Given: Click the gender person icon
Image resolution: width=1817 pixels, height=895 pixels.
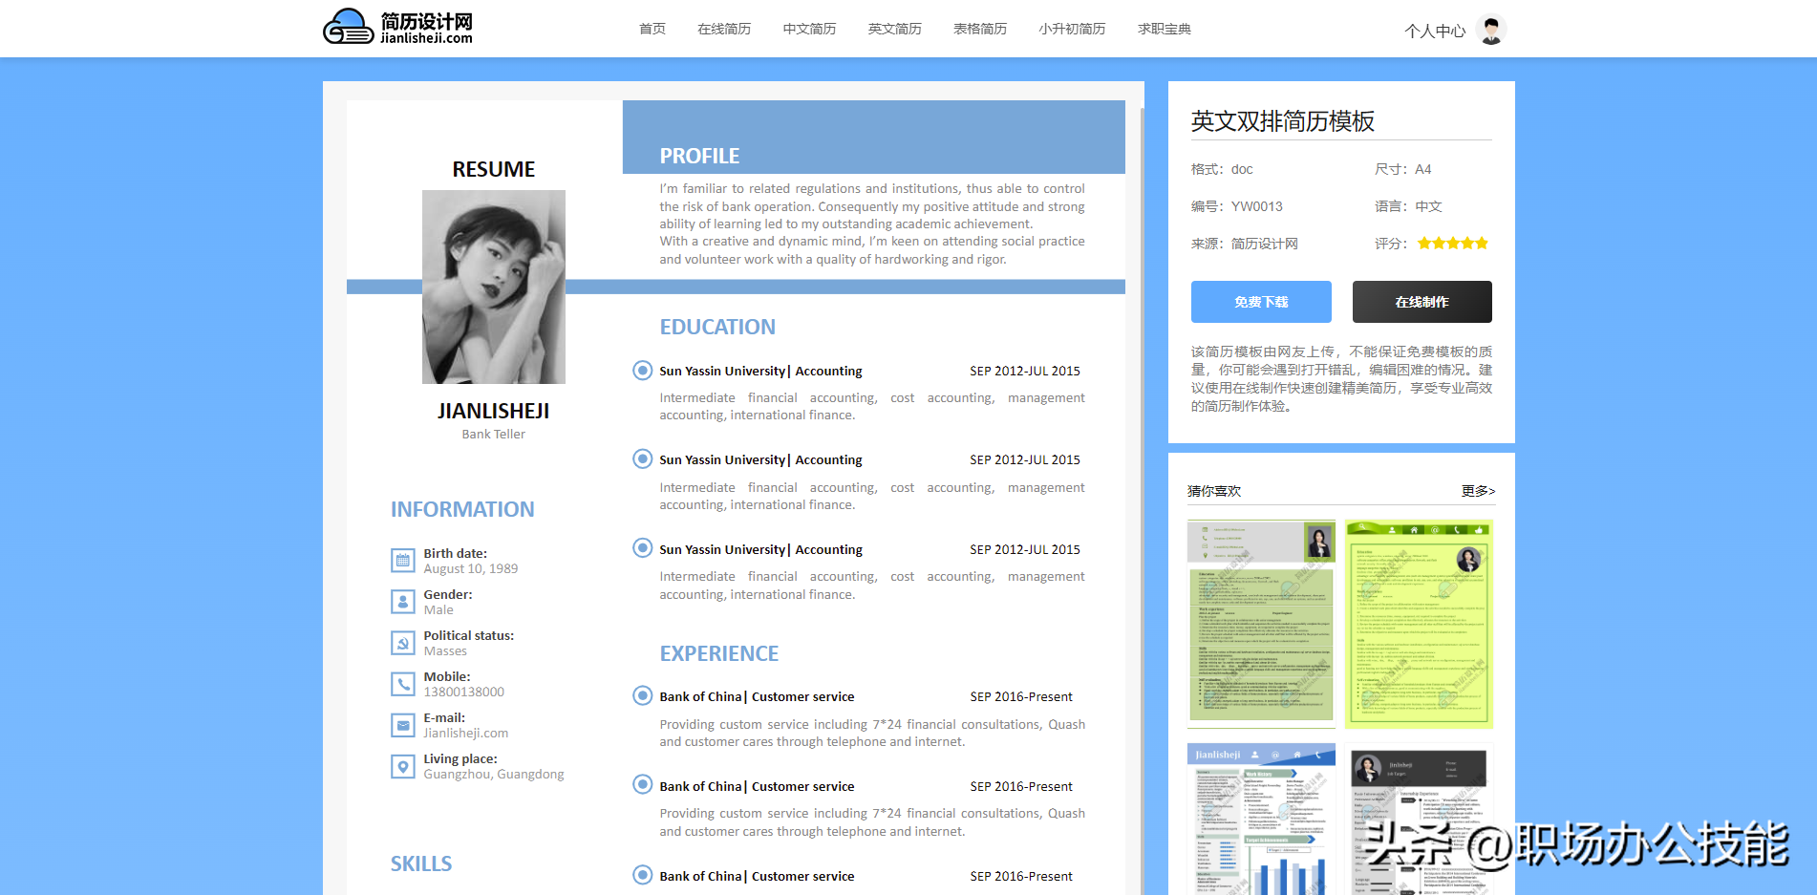Looking at the screenshot, I should click(403, 602).
